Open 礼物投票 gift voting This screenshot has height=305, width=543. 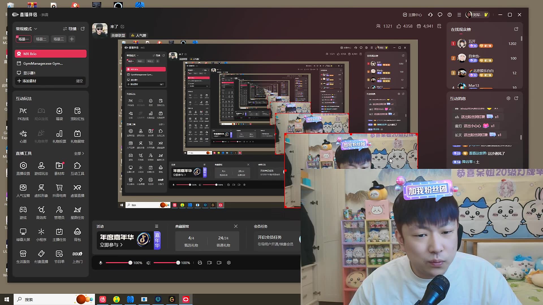tap(59, 137)
